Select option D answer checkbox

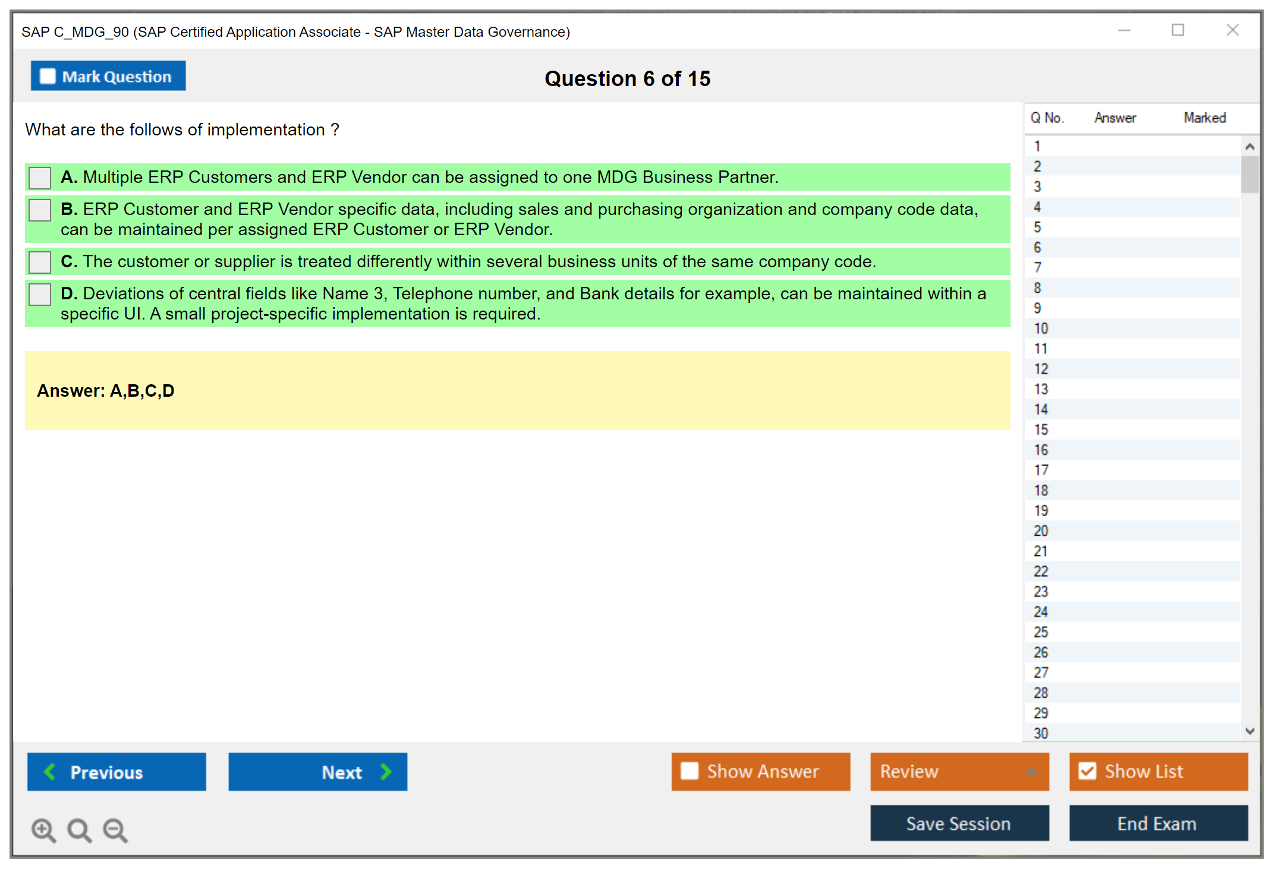pos(40,294)
